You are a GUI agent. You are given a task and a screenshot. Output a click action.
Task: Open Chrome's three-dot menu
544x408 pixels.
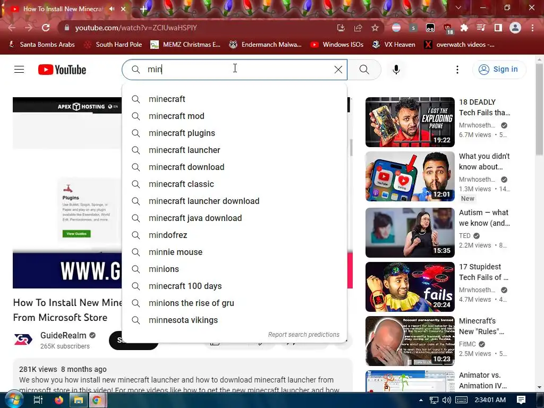pos(532,28)
